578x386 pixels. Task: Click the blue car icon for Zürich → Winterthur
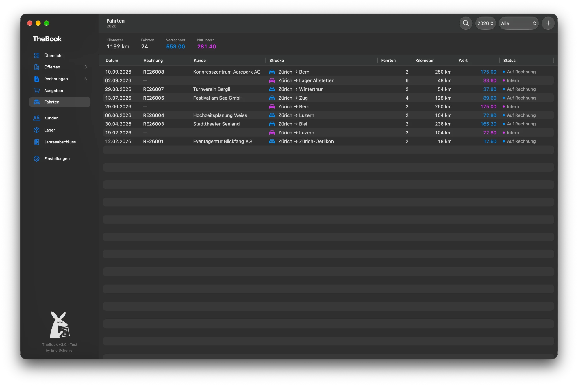pos(272,89)
